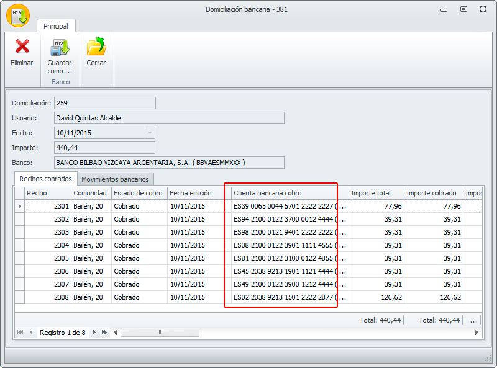Switch to the Movimientos bancarios tab
Image resolution: width=497 pixels, height=368 pixels.
click(x=115, y=179)
